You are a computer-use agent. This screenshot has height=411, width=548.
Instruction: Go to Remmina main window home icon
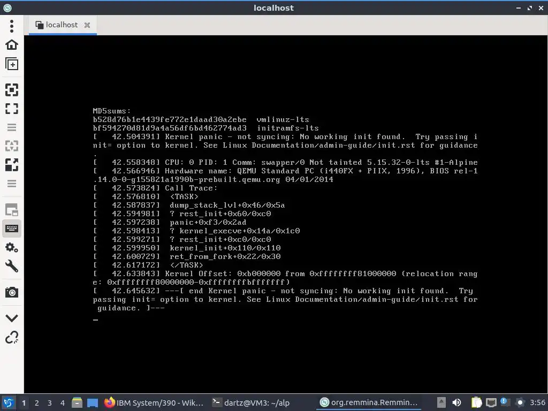tap(12, 45)
